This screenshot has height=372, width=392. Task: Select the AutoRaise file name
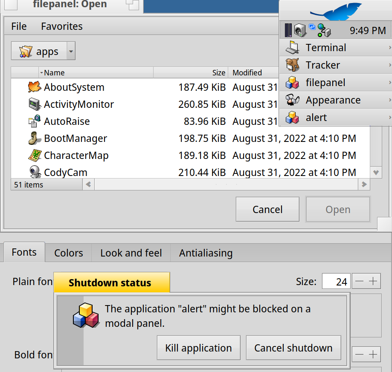pos(67,121)
